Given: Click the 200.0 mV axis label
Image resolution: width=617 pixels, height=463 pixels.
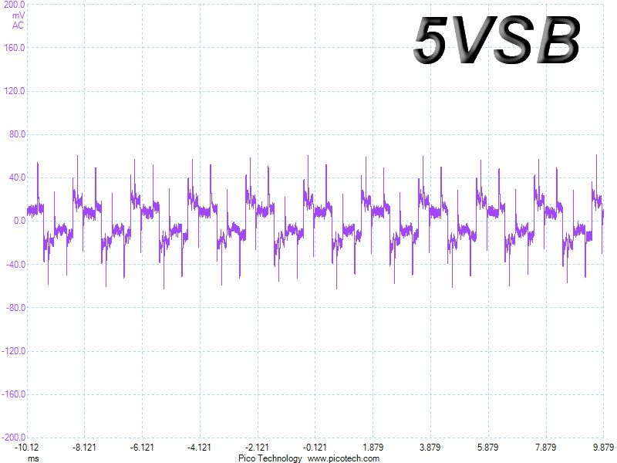Looking at the screenshot, I should pyautogui.click(x=14, y=5).
